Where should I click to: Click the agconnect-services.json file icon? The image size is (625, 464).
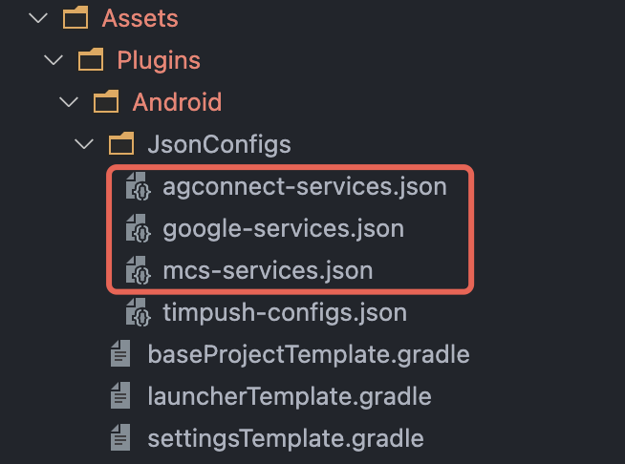pos(137,186)
